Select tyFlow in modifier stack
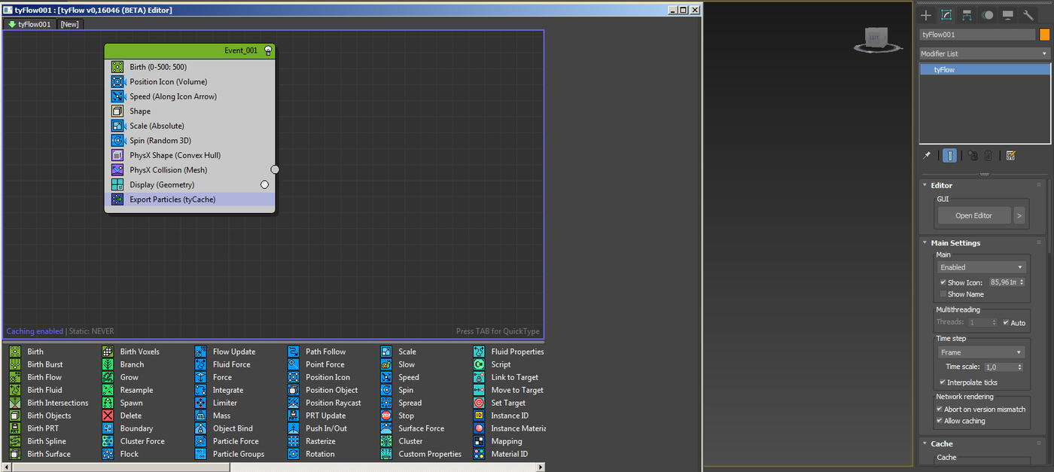 [985, 69]
